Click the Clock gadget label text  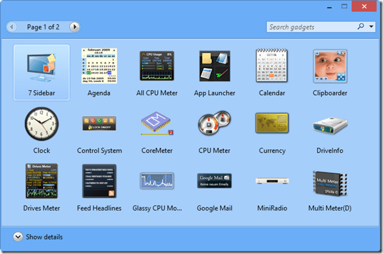42,151
